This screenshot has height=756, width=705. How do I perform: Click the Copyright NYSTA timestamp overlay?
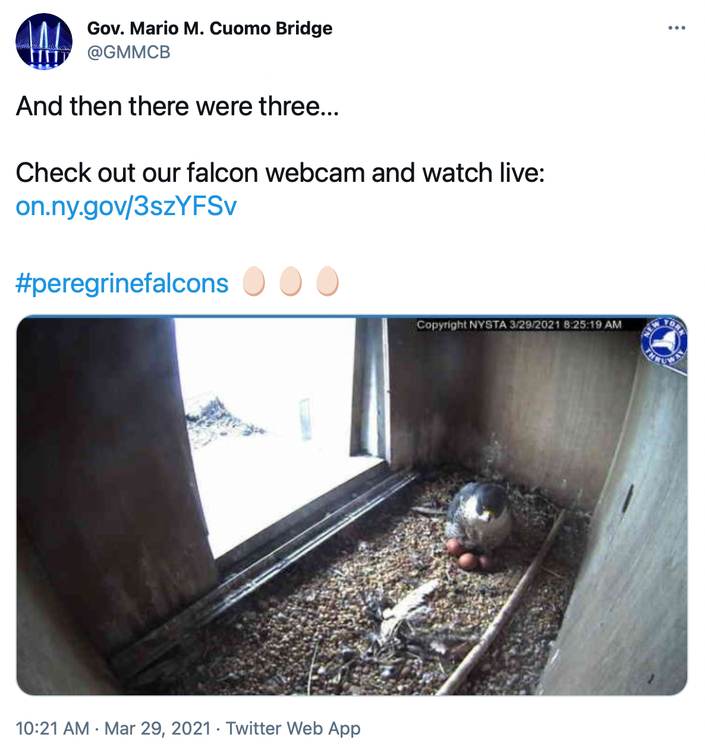pos(519,325)
